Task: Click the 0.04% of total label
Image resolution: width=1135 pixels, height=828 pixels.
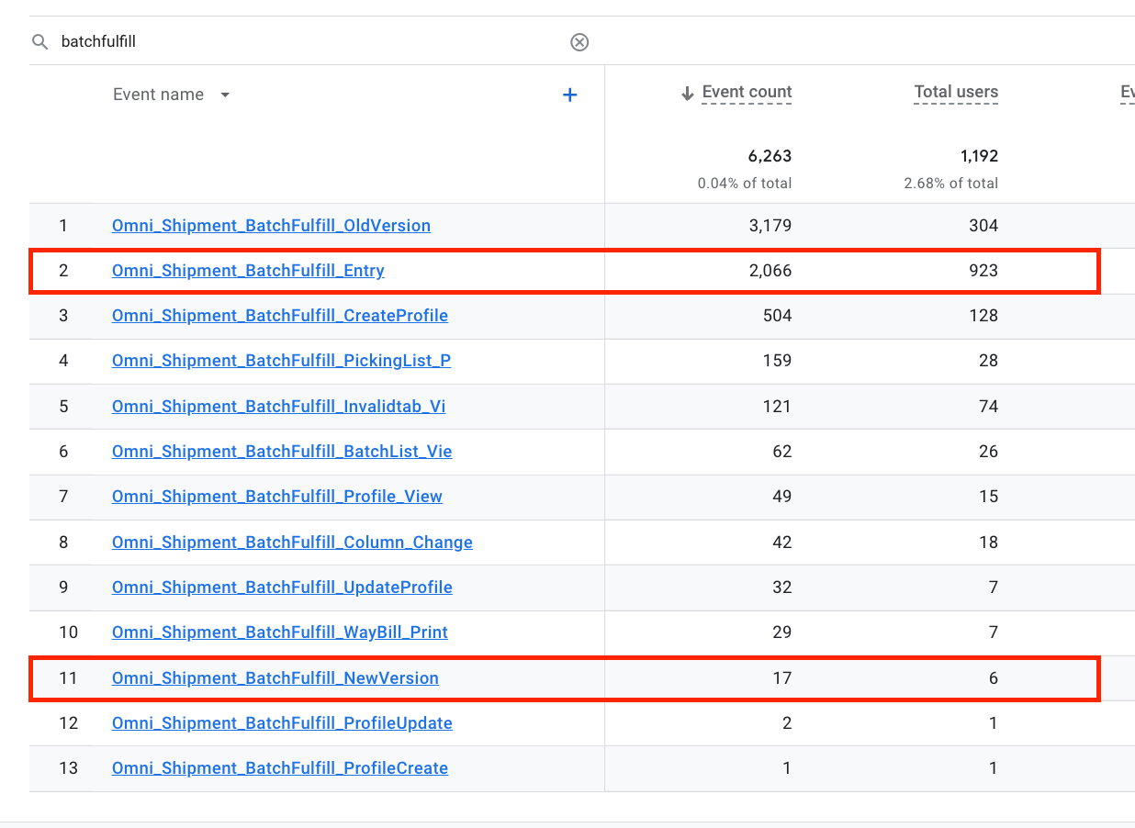Action: [x=745, y=184]
